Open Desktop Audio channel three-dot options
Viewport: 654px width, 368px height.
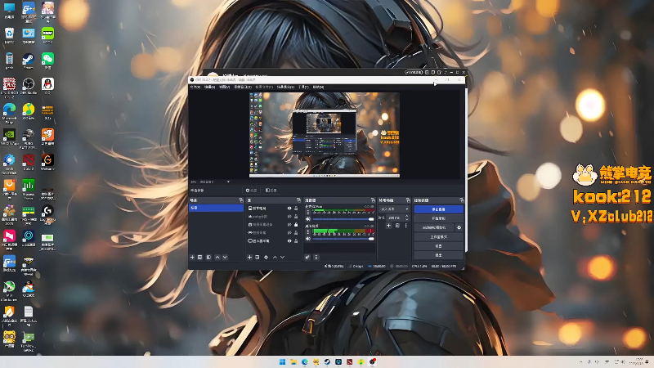click(308, 231)
